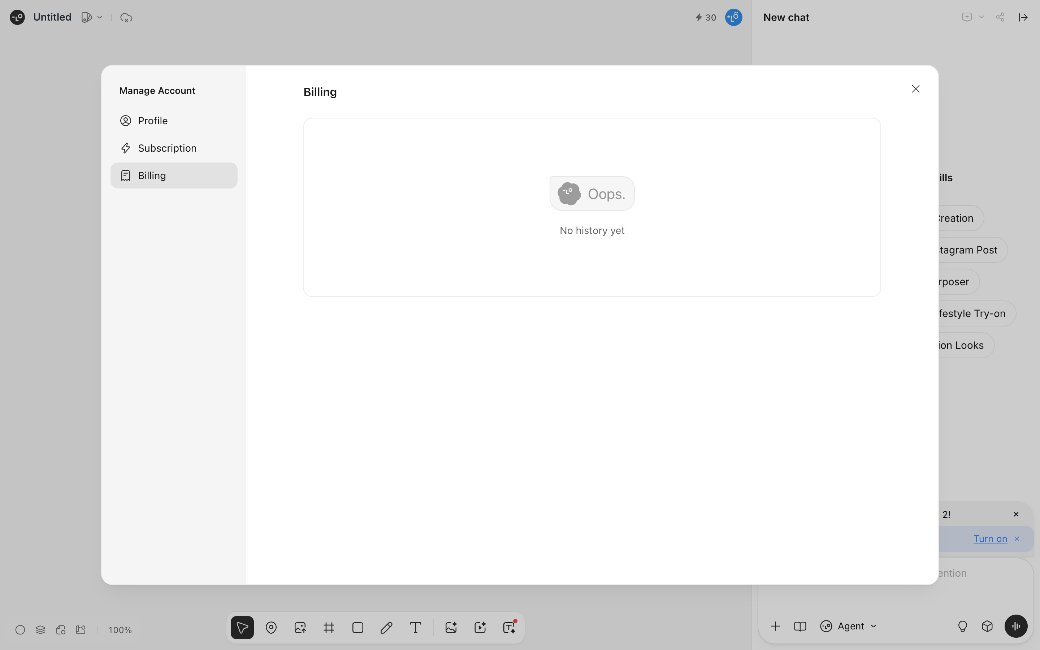Collapse the chat panel with arrow icon

point(1023,17)
